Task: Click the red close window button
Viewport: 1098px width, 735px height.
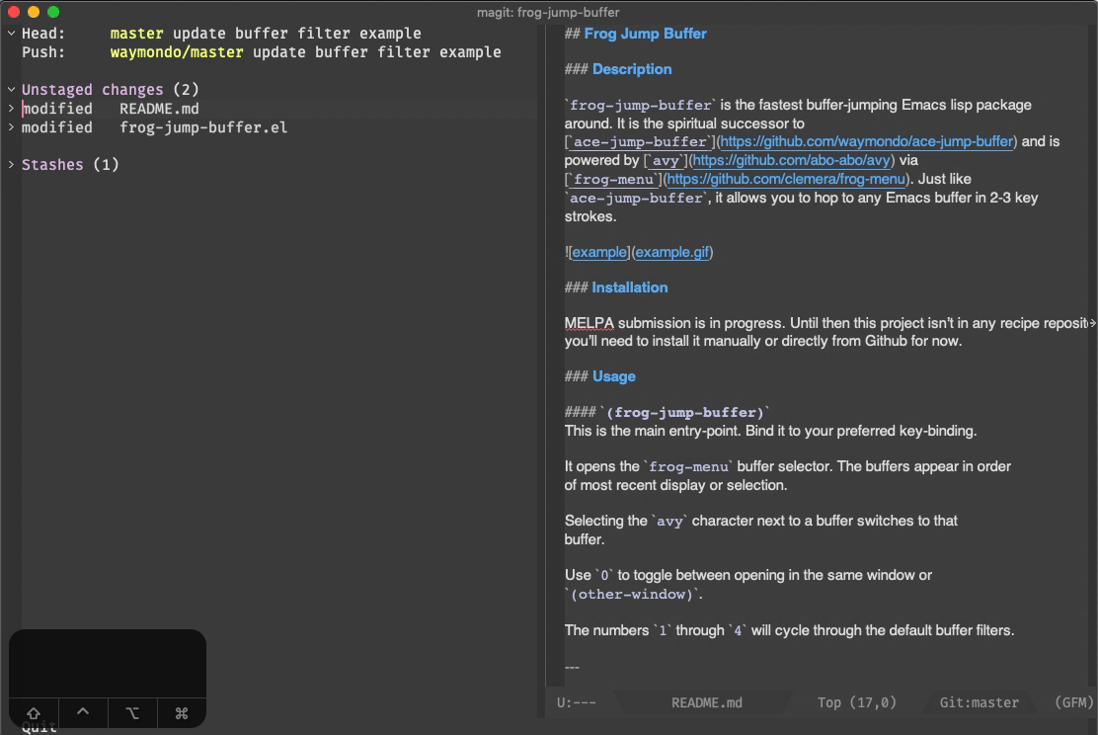Action: click(x=13, y=12)
